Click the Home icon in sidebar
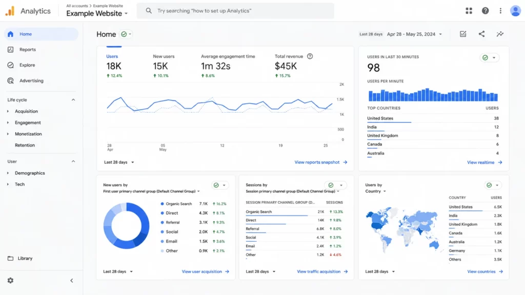 click(10, 34)
